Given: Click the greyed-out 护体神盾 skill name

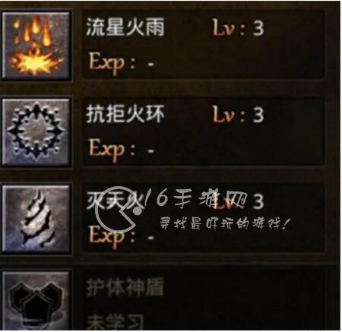Looking at the screenshot, I should (x=125, y=288).
